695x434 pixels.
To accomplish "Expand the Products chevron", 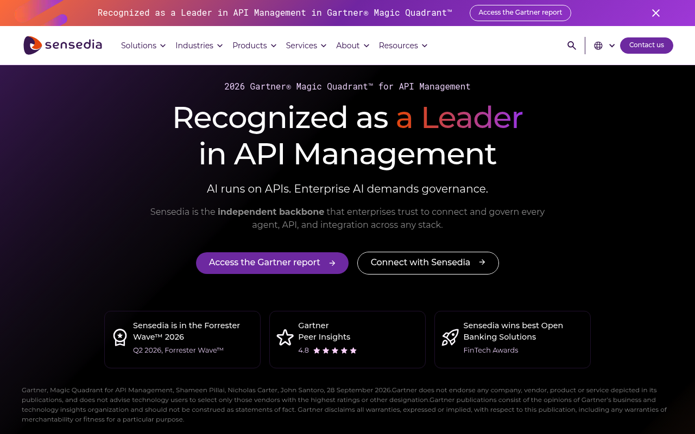I will click(273, 46).
